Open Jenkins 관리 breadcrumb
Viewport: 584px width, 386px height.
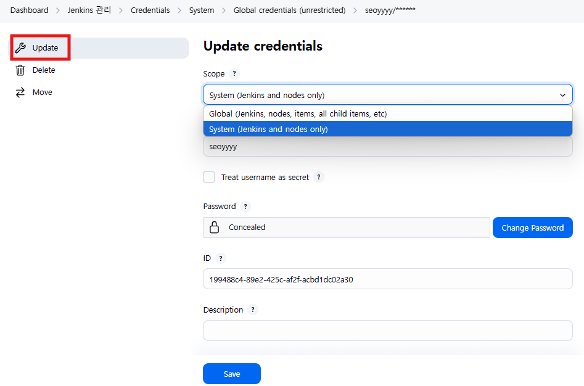click(x=89, y=10)
